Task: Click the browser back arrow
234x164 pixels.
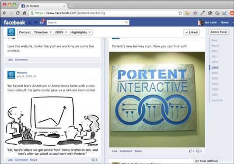Action: 5,13
